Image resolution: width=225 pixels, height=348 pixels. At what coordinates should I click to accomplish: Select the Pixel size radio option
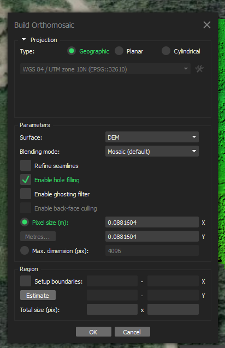pos(25,222)
